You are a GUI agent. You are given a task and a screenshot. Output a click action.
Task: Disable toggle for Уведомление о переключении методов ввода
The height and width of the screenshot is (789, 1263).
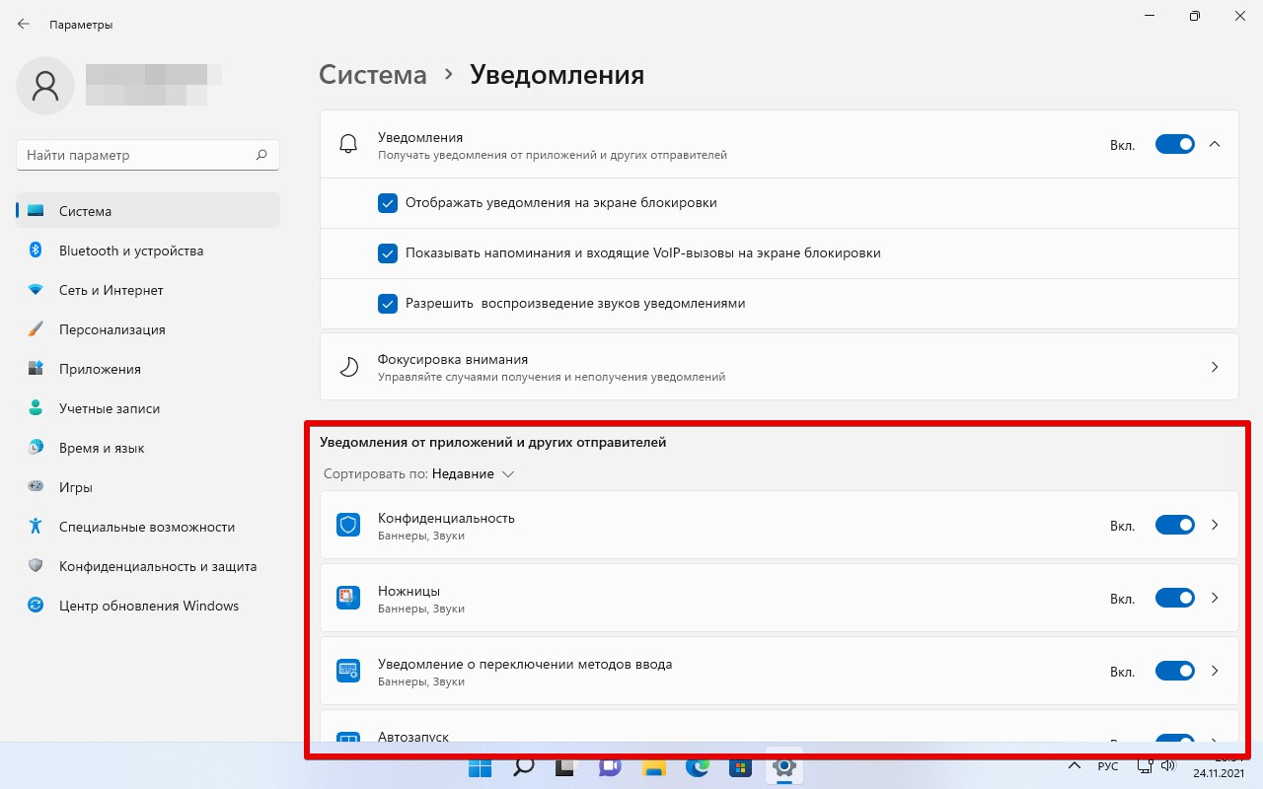tap(1175, 671)
